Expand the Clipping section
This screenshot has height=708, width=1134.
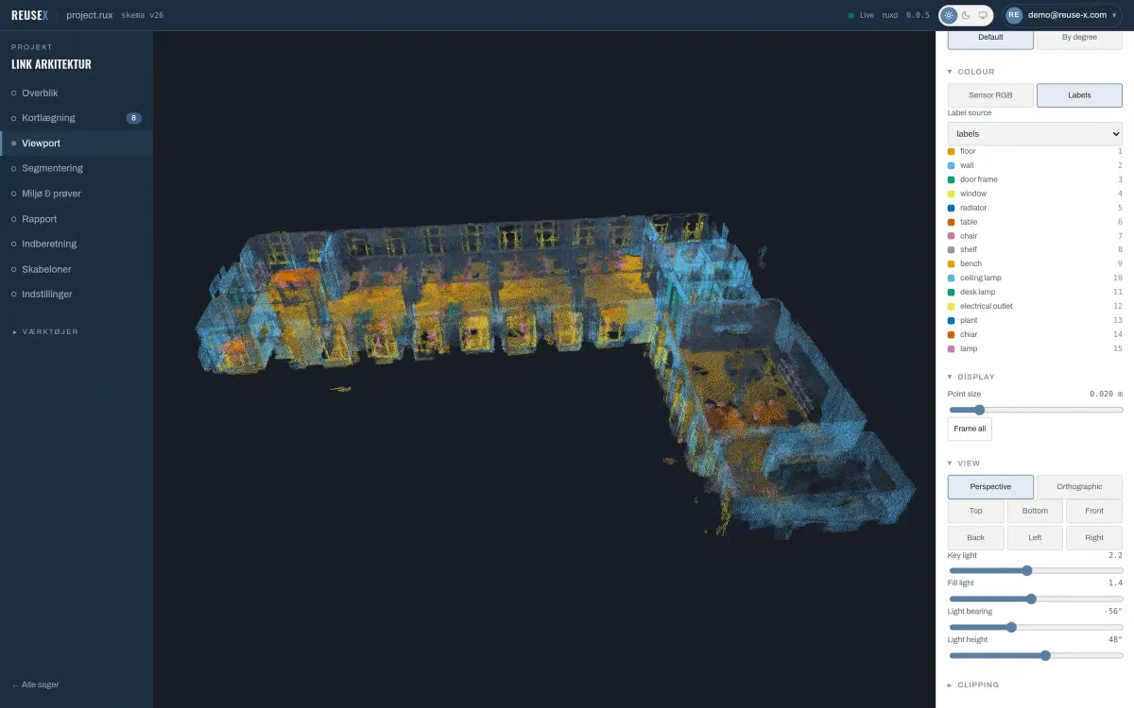click(973, 685)
